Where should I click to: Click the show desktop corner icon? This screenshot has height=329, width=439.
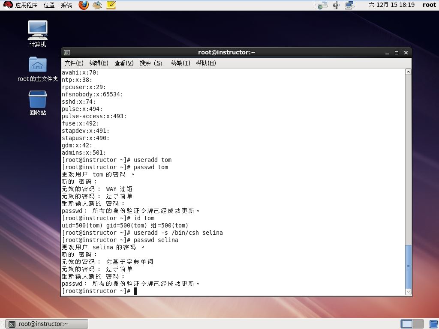tap(434, 324)
